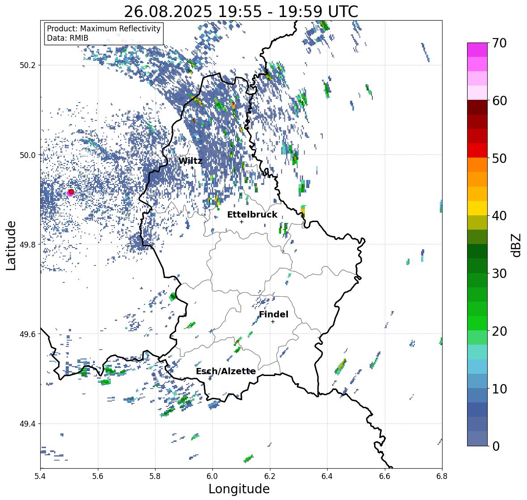
Task: Click the longitude tick label 6.4
Action: click(x=327, y=476)
